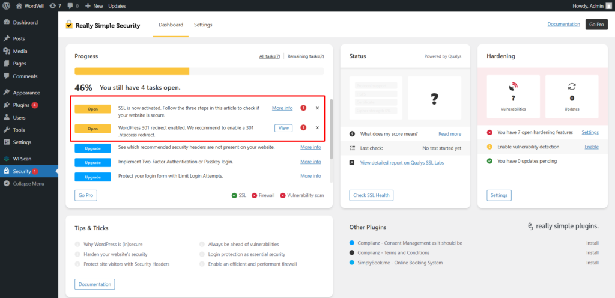Click Documentation button in Tips & Tricks
Image resolution: width=615 pixels, height=298 pixels.
pos(94,284)
